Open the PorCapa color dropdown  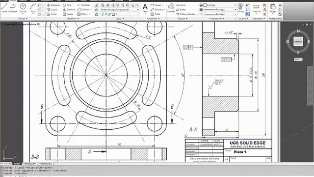point(220,5)
